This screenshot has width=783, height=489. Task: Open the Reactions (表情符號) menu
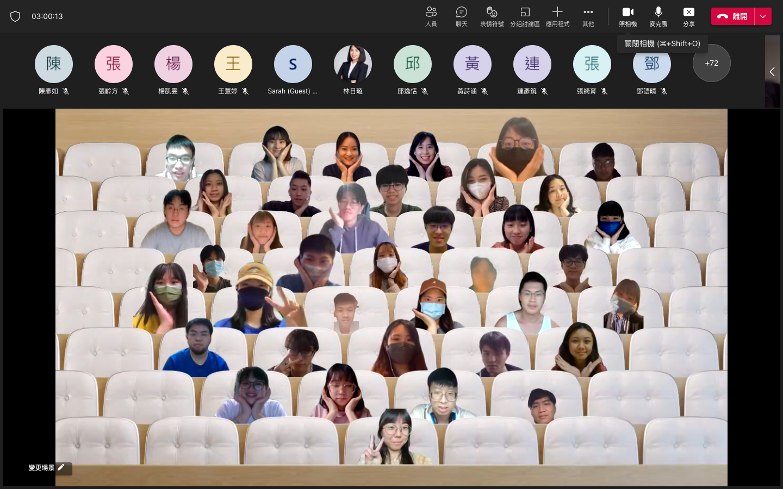[x=492, y=16]
